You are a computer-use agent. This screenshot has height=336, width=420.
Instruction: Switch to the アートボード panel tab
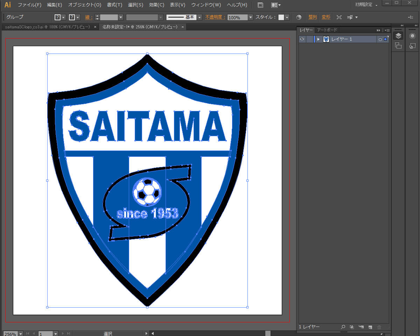pos(327,30)
